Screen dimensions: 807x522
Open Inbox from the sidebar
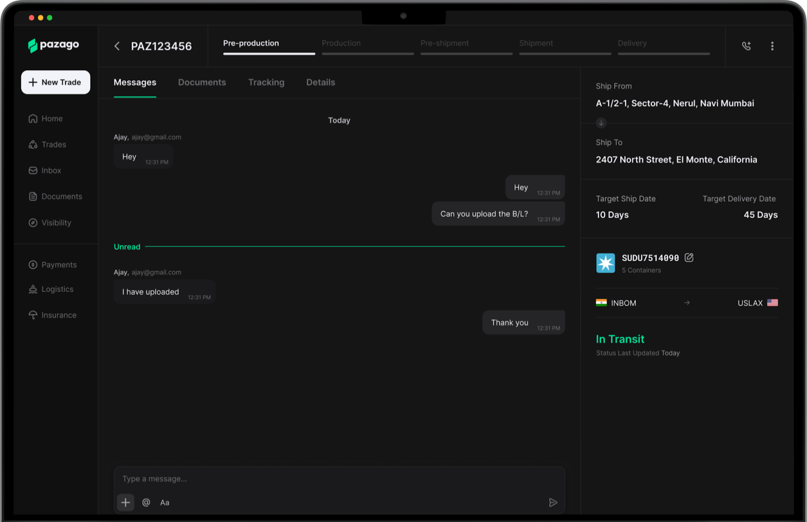coord(50,170)
